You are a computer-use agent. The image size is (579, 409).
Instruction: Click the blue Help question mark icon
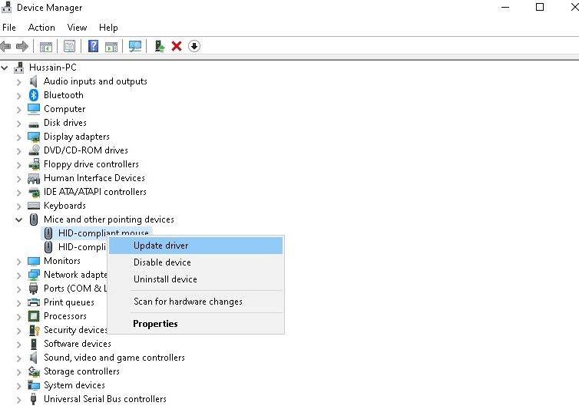coord(94,46)
